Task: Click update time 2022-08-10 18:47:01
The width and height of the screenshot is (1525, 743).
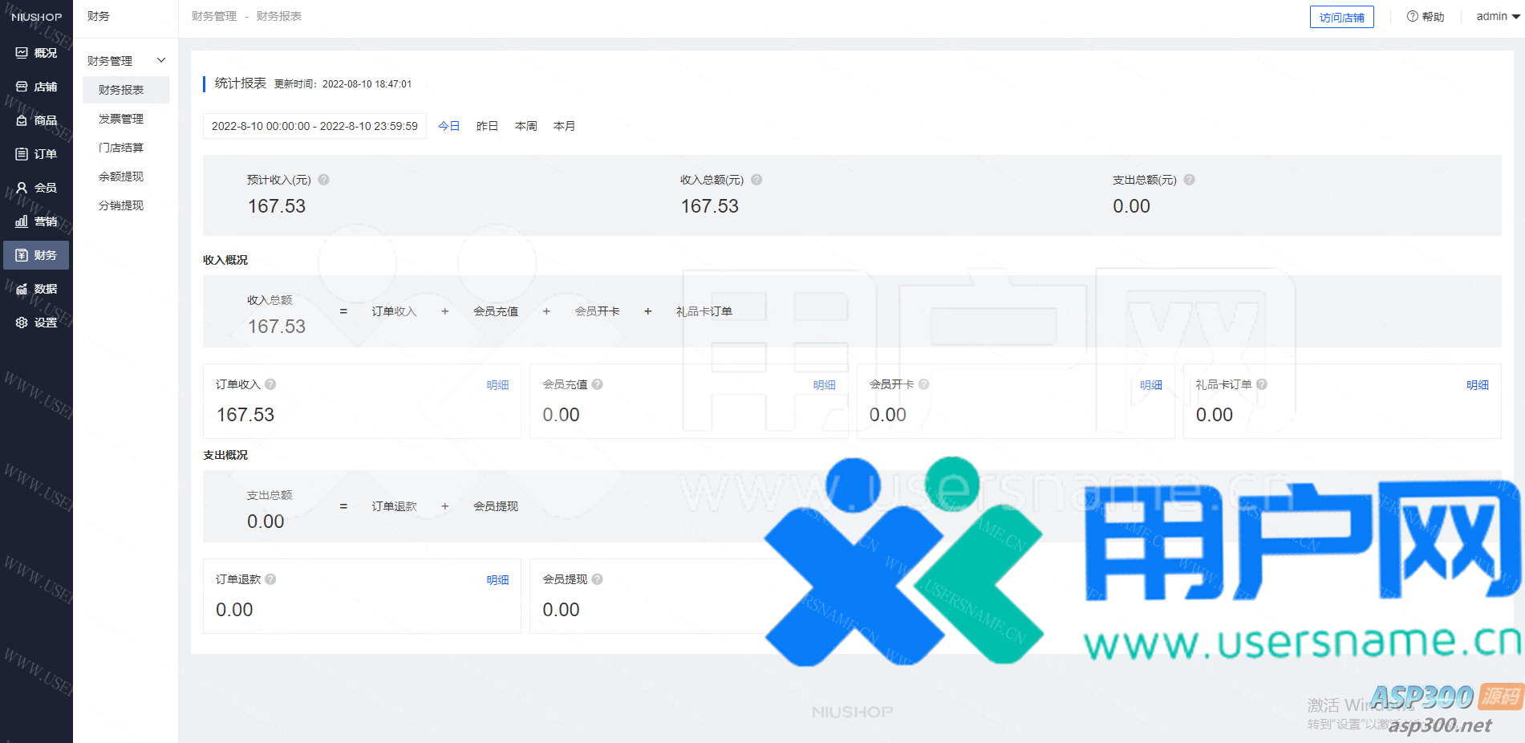Action: tap(367, 83)
